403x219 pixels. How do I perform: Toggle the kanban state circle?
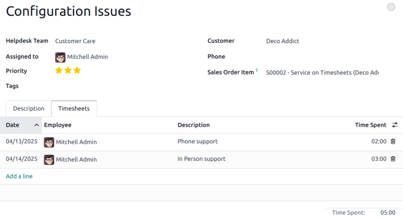pyautogui.click(x=391, y=7)
